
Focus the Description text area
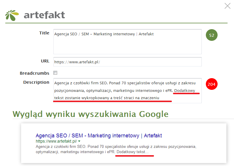tap(128, 90)
